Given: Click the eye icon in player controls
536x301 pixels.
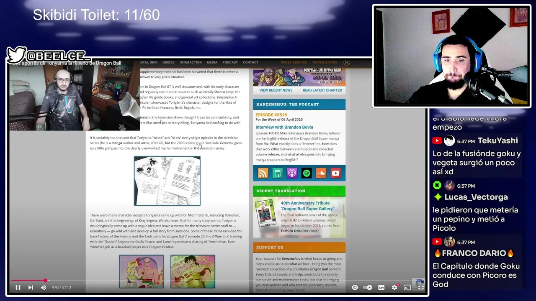Looking at the screenshot, I should point(355,287).
